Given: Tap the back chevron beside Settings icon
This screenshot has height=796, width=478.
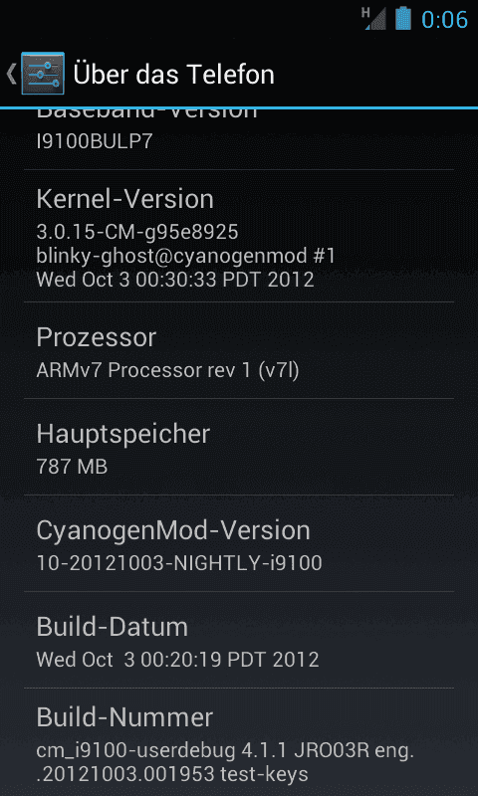Looking at the screenshot, I should [11, 74].
